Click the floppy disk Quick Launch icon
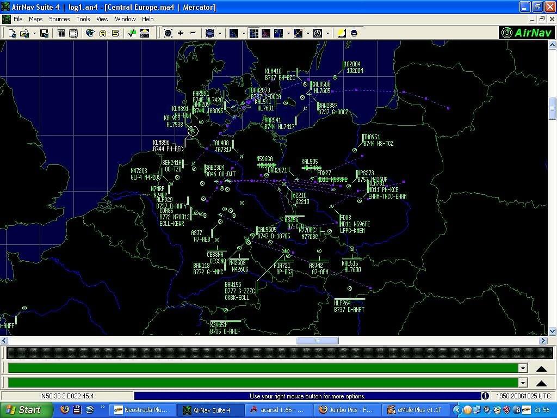The width and height of the screenshot is (557, 418). pos(77,410)
